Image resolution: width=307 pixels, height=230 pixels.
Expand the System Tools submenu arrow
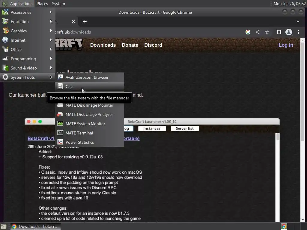coord(51,77)
